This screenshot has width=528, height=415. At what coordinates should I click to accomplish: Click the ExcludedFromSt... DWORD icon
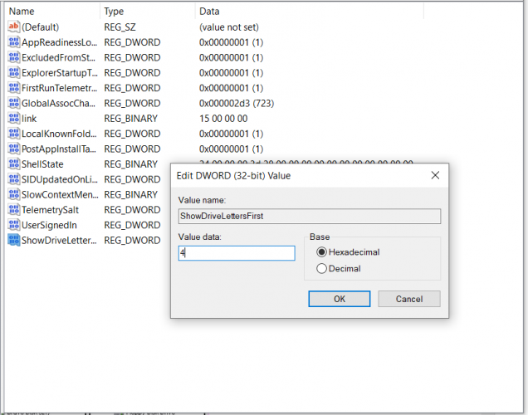point(14,57)
